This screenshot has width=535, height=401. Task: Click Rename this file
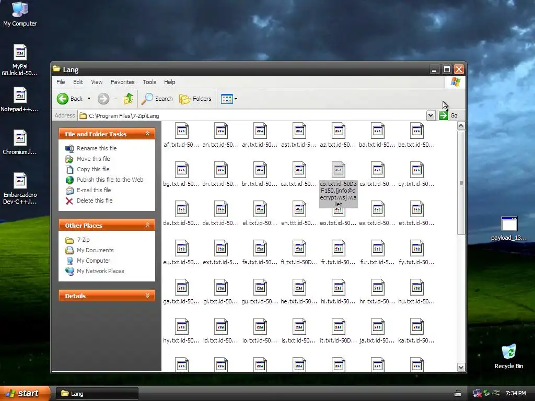point(97,148)
